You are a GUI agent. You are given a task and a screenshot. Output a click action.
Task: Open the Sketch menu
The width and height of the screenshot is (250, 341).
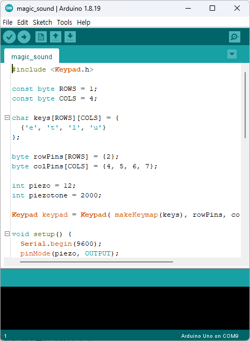coord(42,23)
